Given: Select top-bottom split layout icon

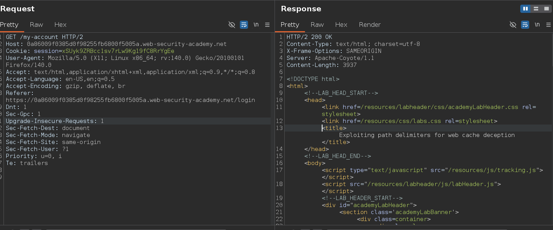Looking at the screenshot, I should pos(536,9).
